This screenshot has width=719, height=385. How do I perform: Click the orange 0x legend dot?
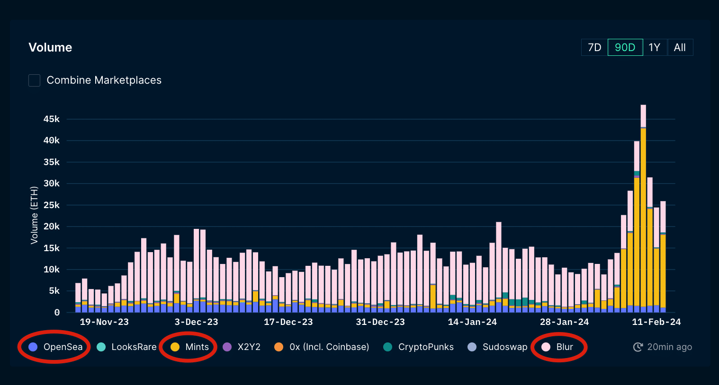(x=279, y=347)
